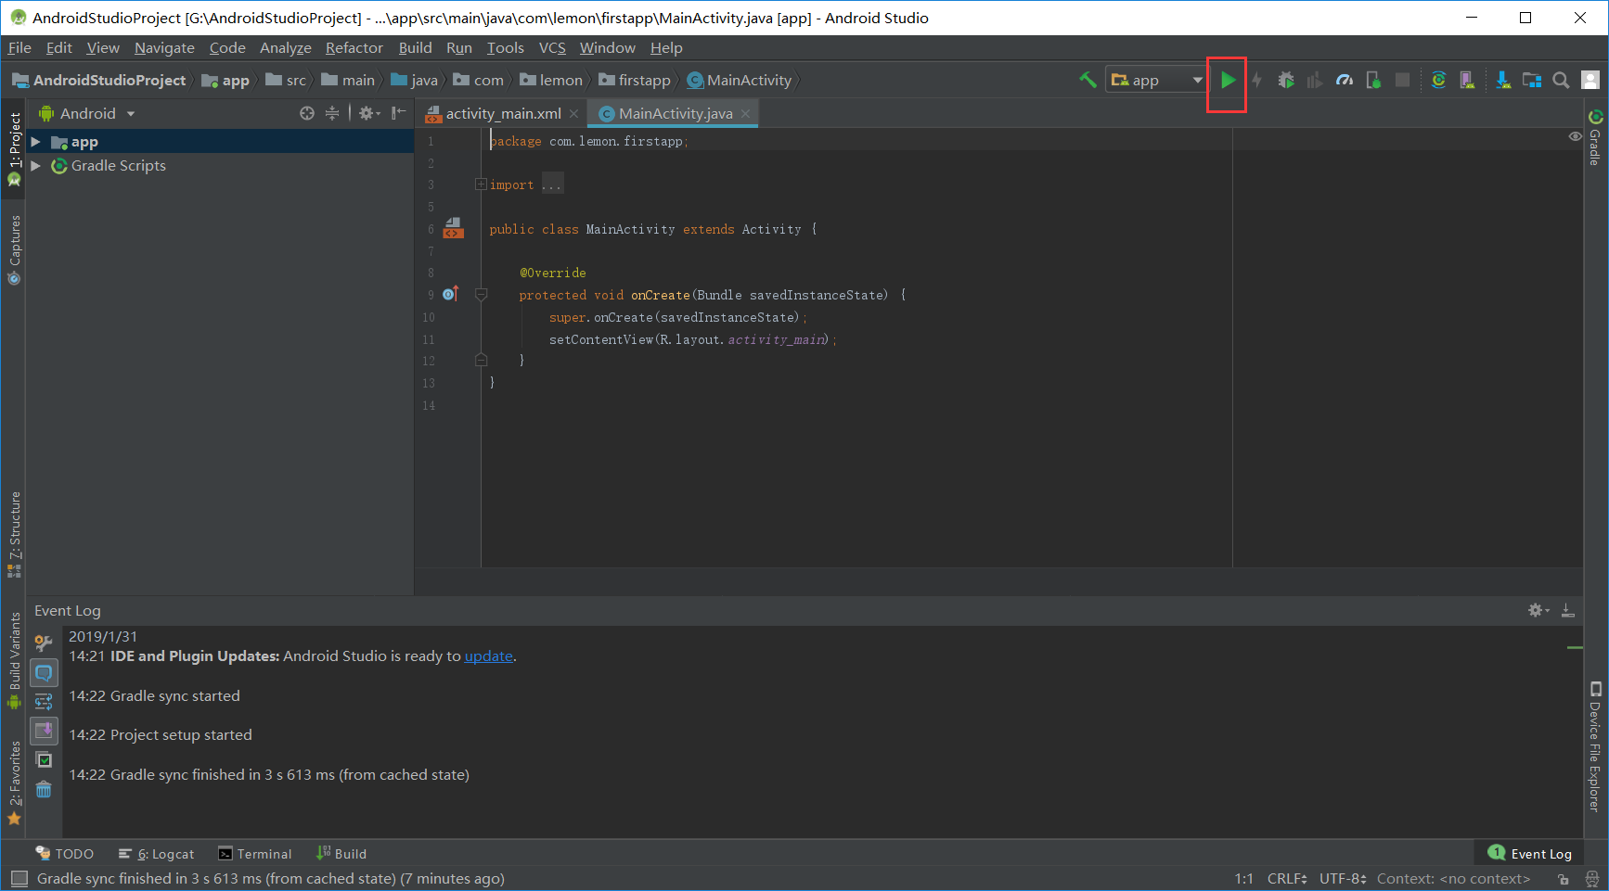Expand the folded import block
This screenshot has width=1609, height=891.
point(481,185)
